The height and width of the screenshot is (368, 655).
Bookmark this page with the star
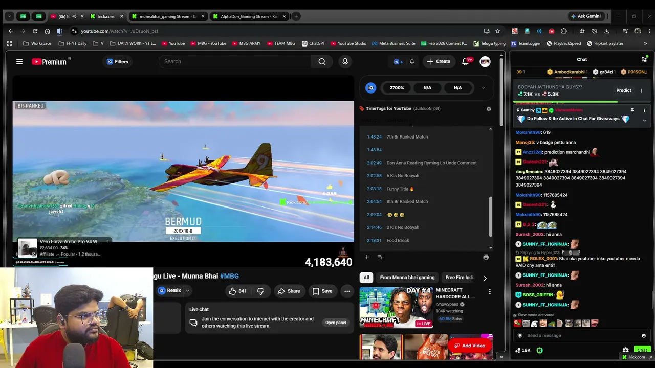tap(497, 31)
